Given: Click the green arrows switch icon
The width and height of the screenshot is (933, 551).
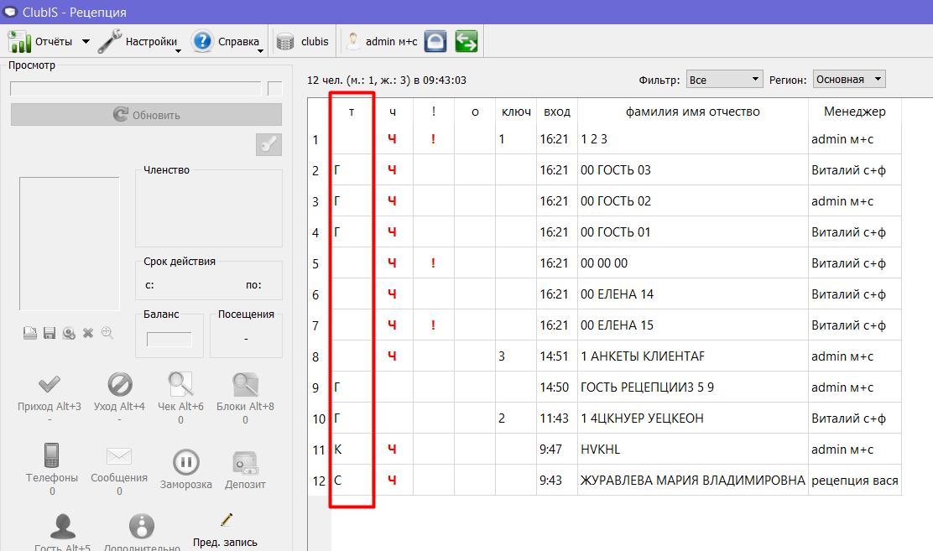Looking at the screenshot, I should (466, 42).
